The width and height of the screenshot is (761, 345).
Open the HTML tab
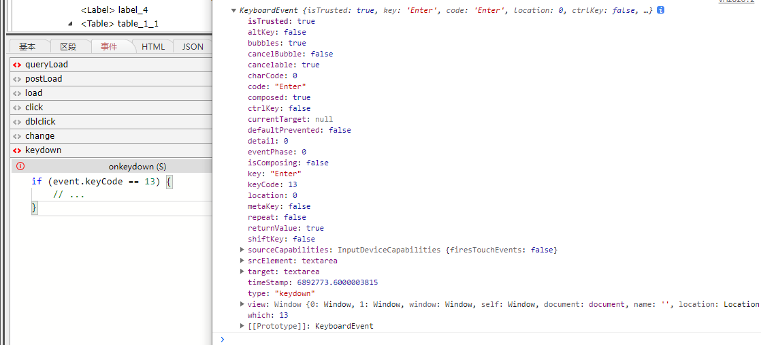[x=153, y=46]
